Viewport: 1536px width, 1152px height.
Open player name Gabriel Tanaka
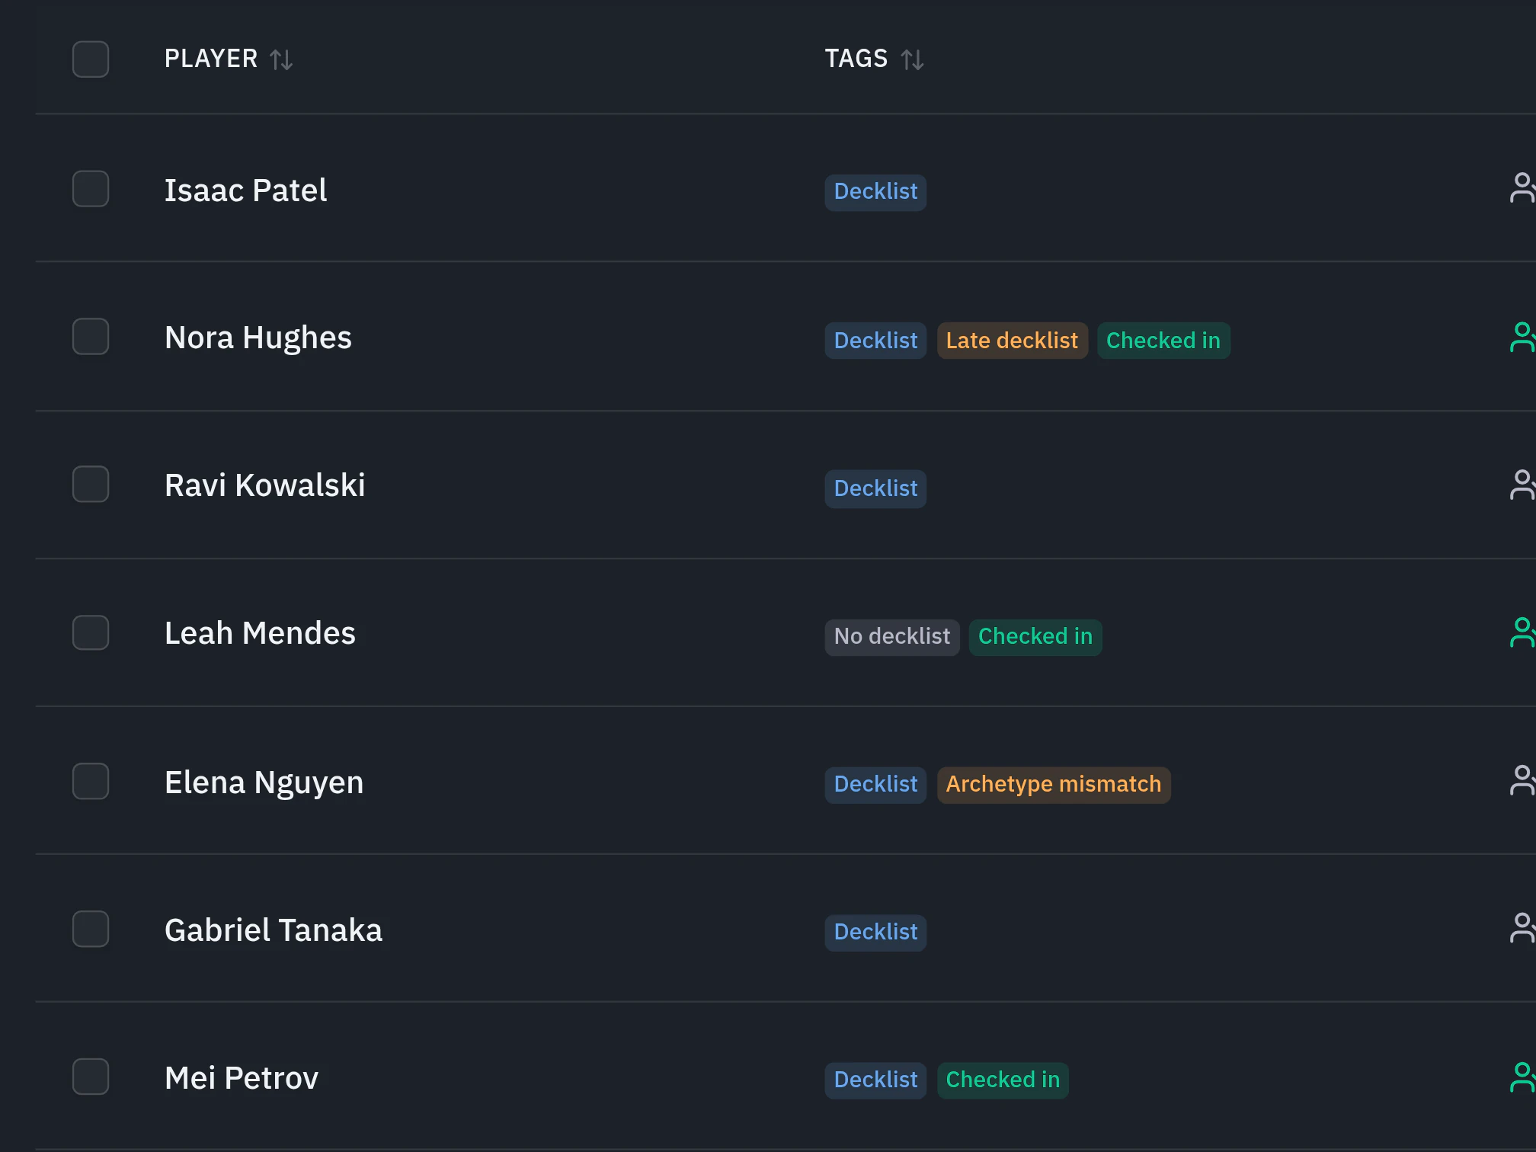[274, 930]
